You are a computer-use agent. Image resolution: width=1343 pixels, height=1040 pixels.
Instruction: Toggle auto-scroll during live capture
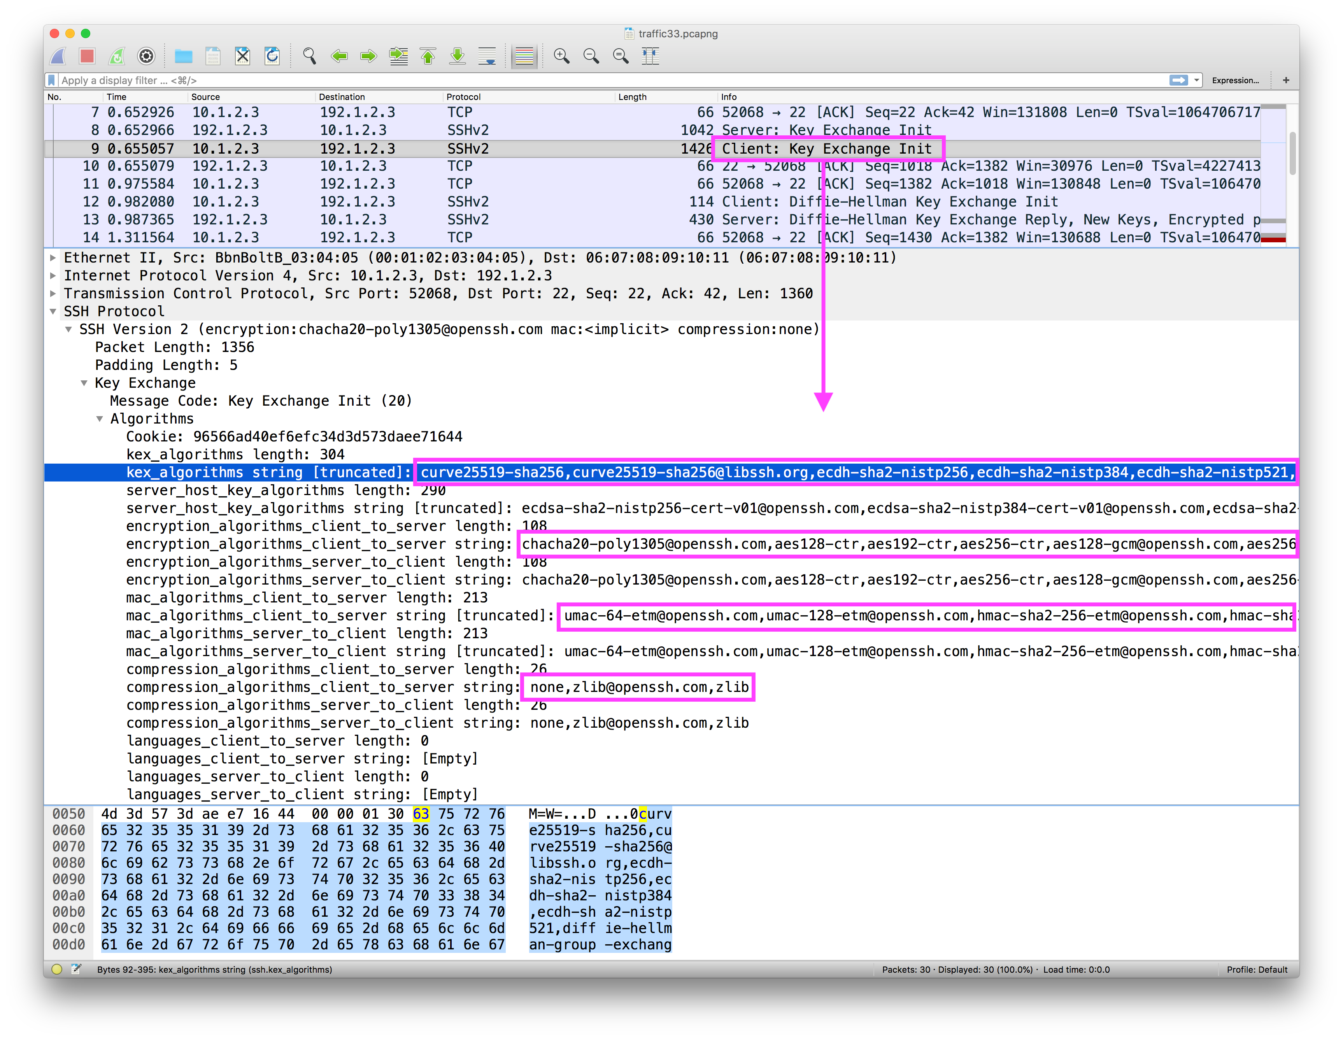point(487,56)
